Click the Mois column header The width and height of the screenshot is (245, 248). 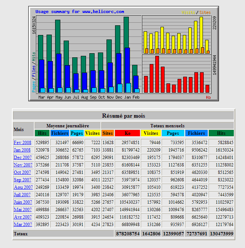(x=23, y=129)
